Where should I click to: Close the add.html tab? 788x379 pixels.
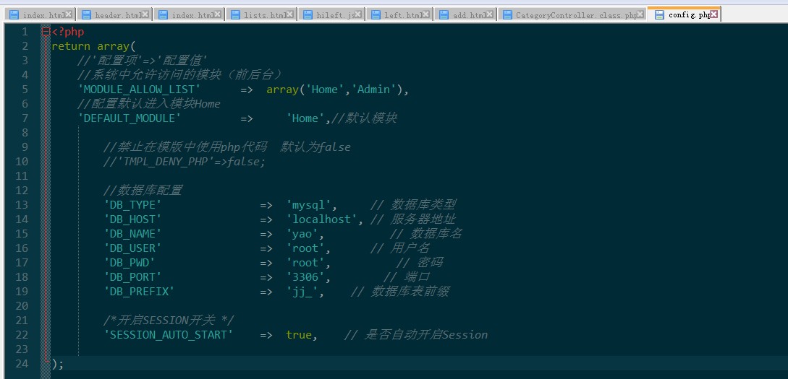(490, 14)
